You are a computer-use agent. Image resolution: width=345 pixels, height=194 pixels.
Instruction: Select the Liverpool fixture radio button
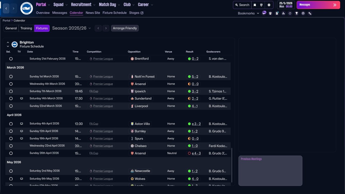(x=11, y=106)
